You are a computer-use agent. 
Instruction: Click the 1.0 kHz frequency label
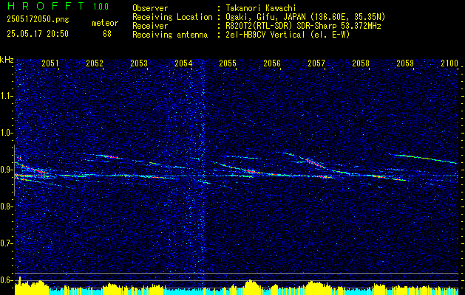tap(6, 133)
